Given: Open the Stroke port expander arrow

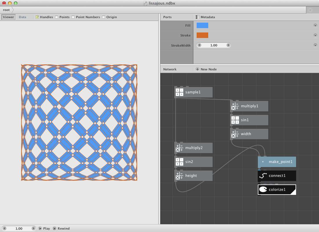Looking at the screenshot, I should 315,35.
